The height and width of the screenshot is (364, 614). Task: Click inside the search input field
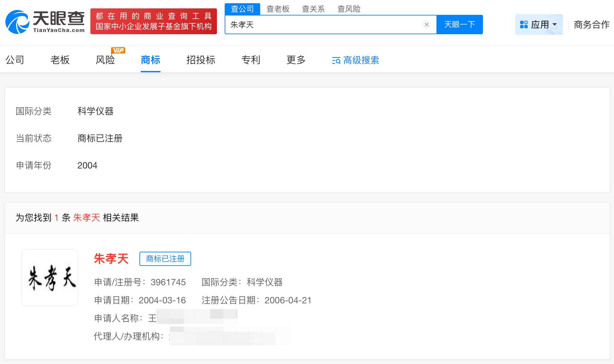point(323,24)
